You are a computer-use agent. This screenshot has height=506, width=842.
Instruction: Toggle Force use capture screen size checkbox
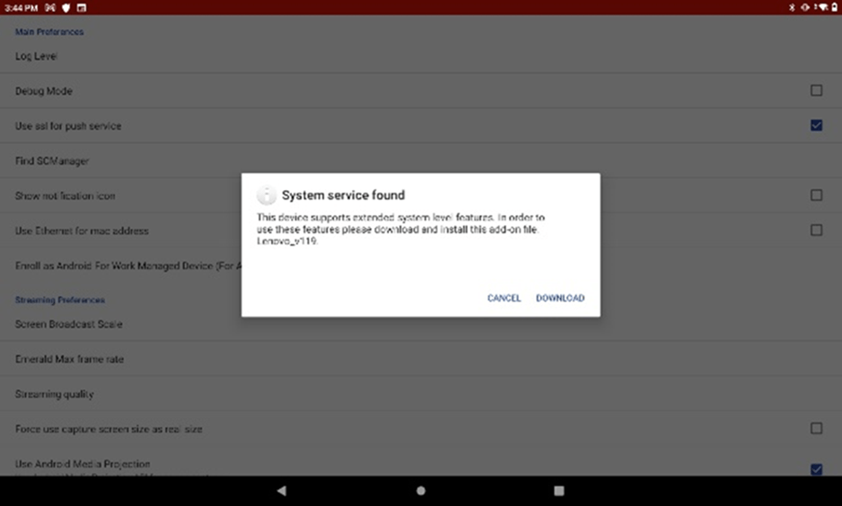[x=816, y=429]
